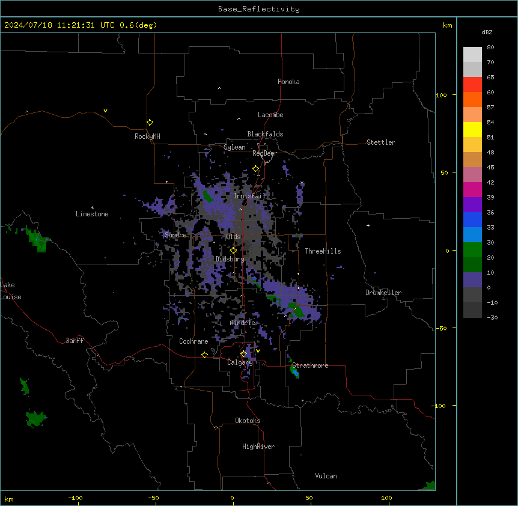Pick the pink swatch between 45 and 42 dBZ
The image size is (518, 506).
(472, 174)
